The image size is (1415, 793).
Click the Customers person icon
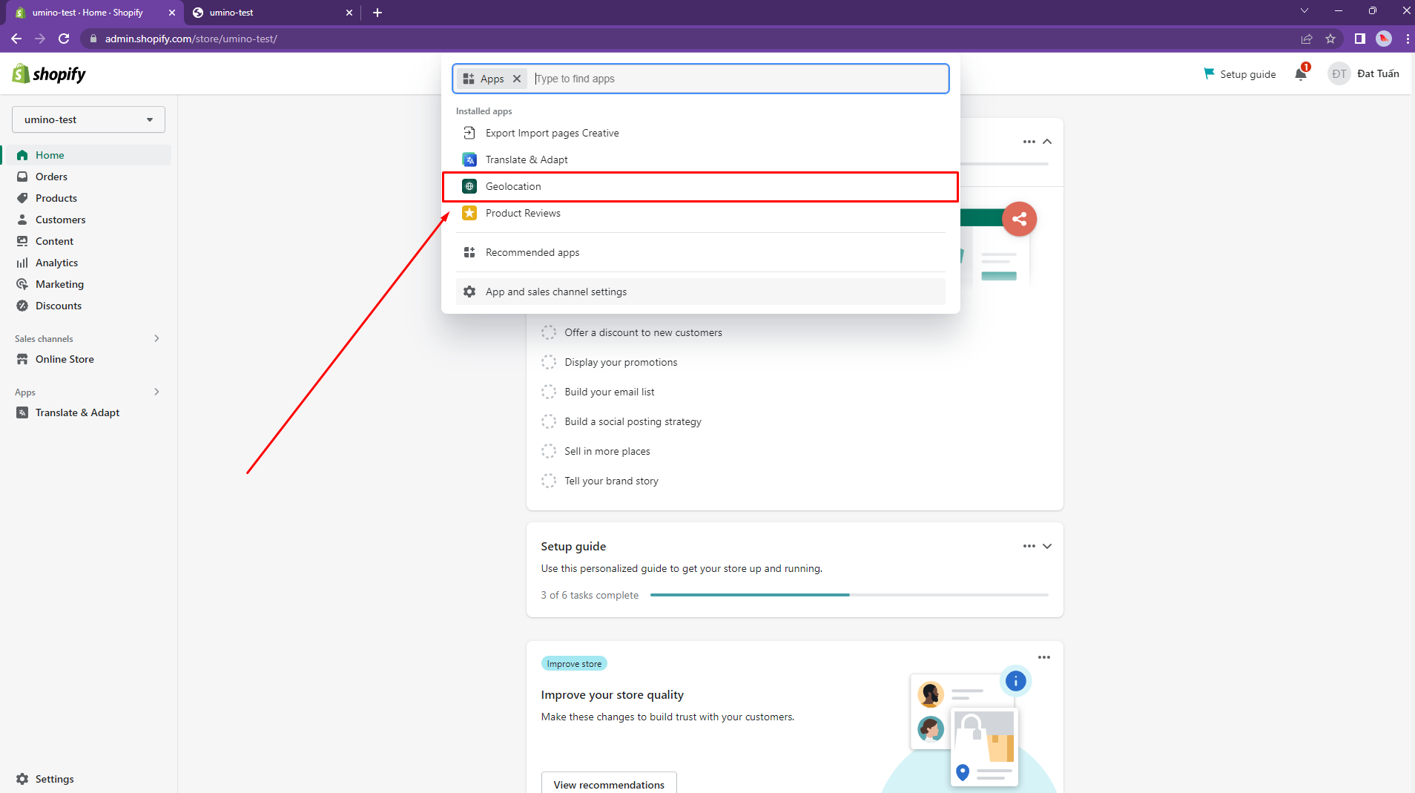coord(22,220)
